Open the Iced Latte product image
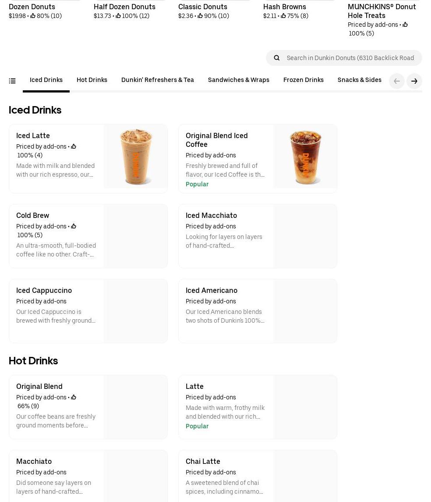431x502 pixels. 136,157
